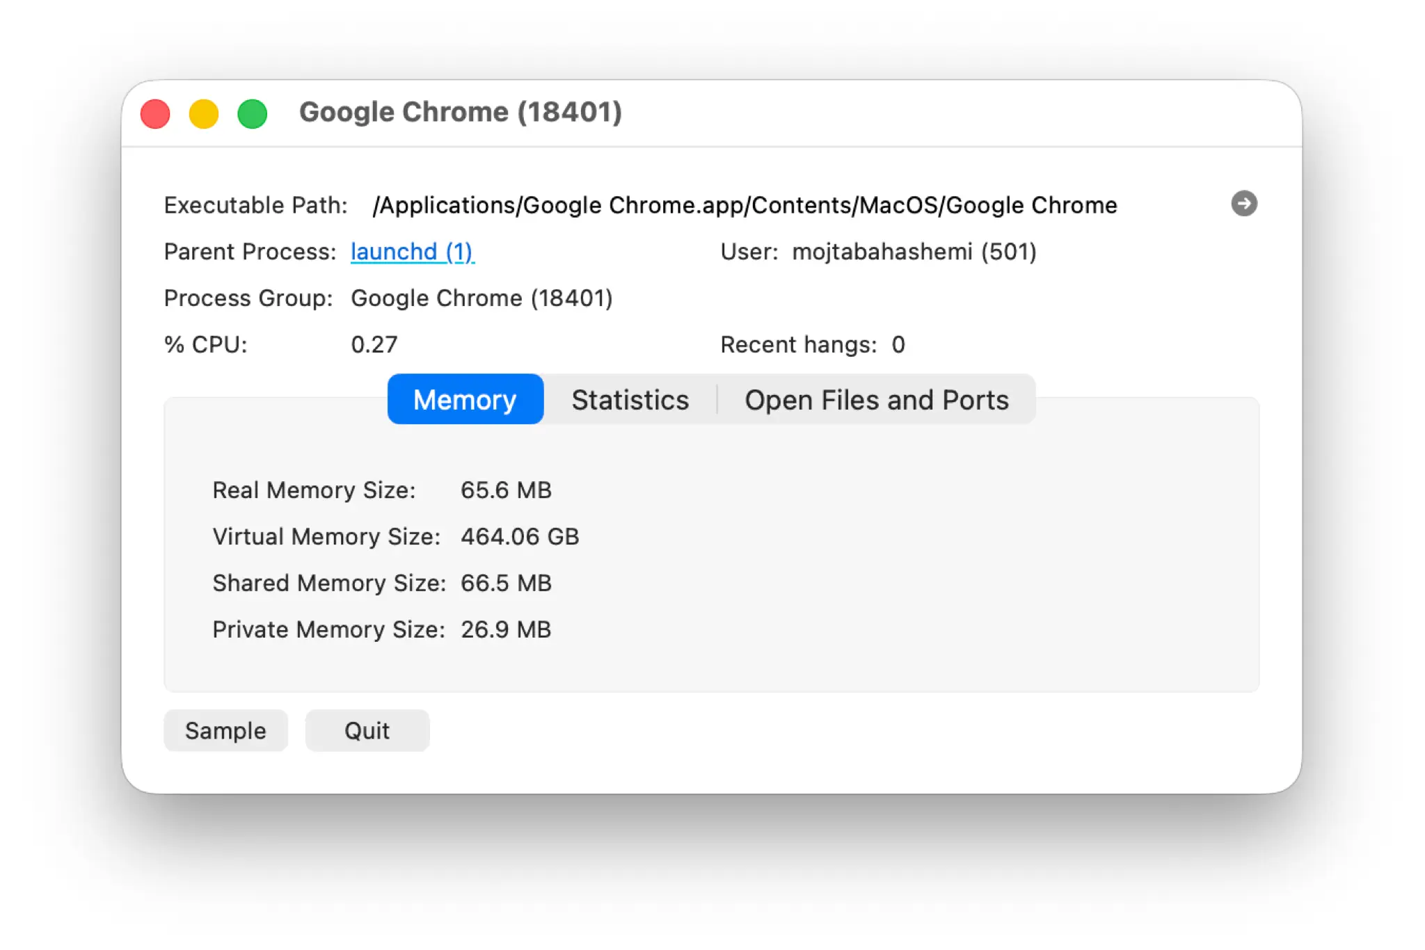
Task: Open the launchd (1) parent process link
Action: (413, 252)
